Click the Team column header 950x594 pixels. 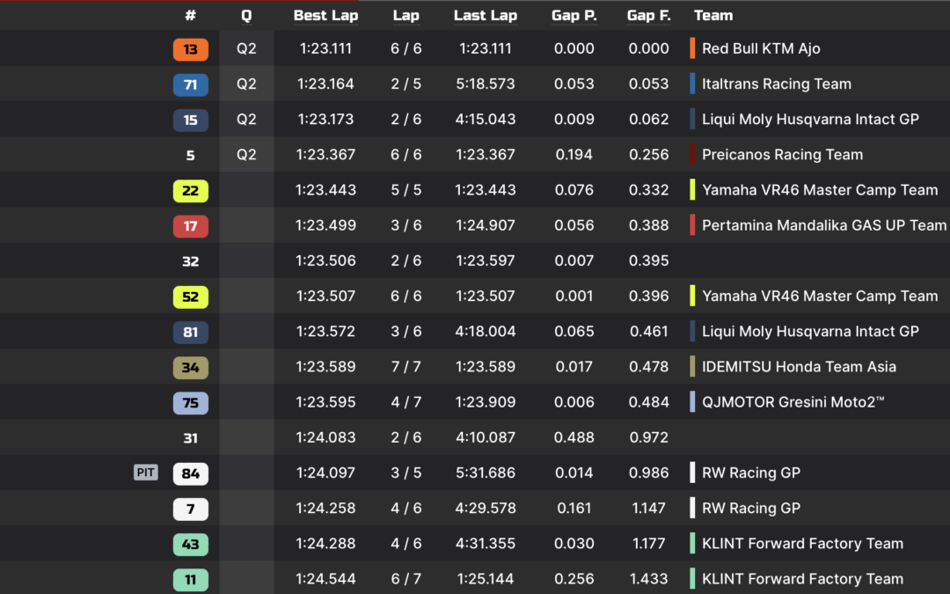(x=713, y=16)
